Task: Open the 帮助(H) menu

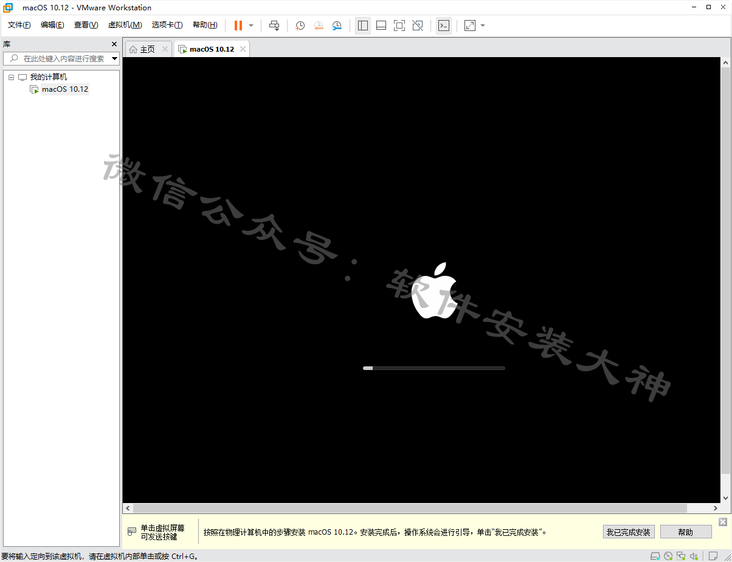Action: click(205, 25)
